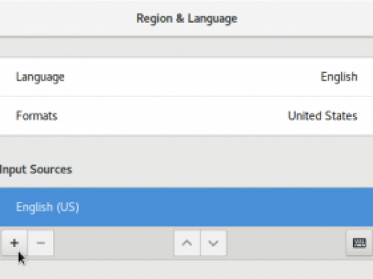Viewport: 373px width, 279px height.
Task: Open the Formats setting row
Action: (x=186, y=116)
